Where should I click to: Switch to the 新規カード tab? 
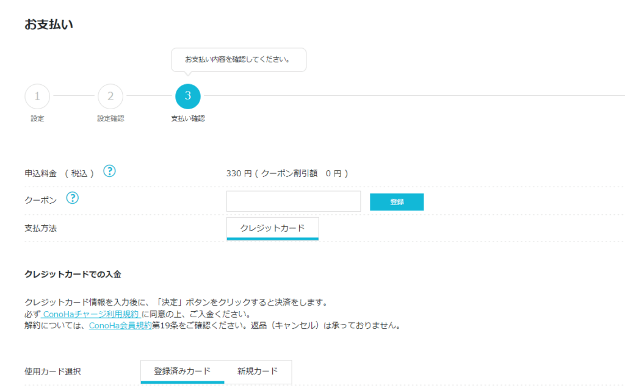tap(258, 371)
